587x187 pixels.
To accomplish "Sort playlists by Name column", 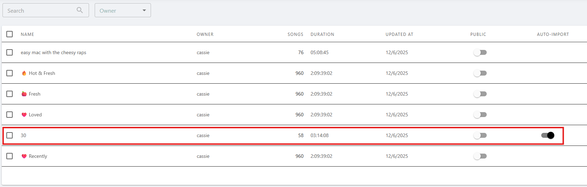I will [27, 34].
